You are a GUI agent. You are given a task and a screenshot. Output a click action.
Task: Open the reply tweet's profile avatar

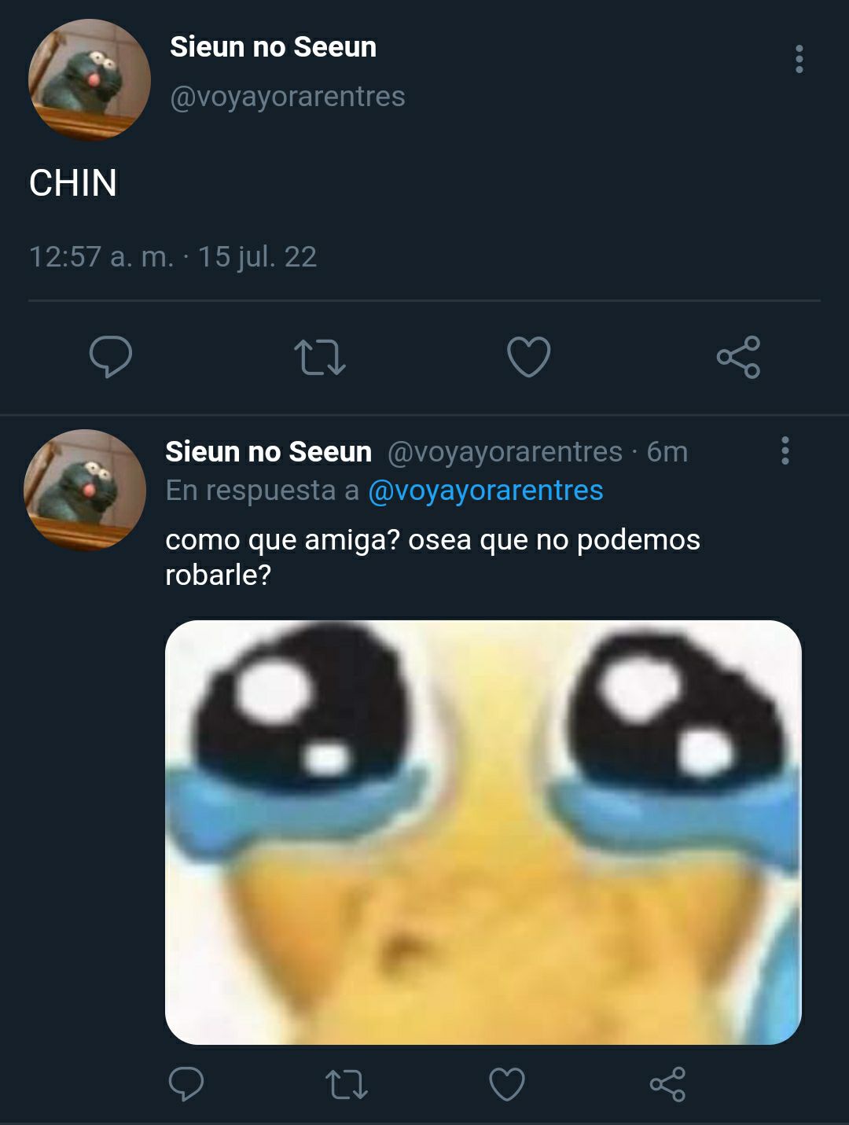click(85, 490)
